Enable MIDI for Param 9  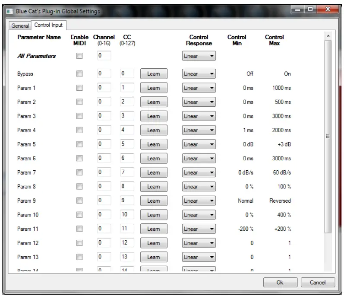(79, 201)
